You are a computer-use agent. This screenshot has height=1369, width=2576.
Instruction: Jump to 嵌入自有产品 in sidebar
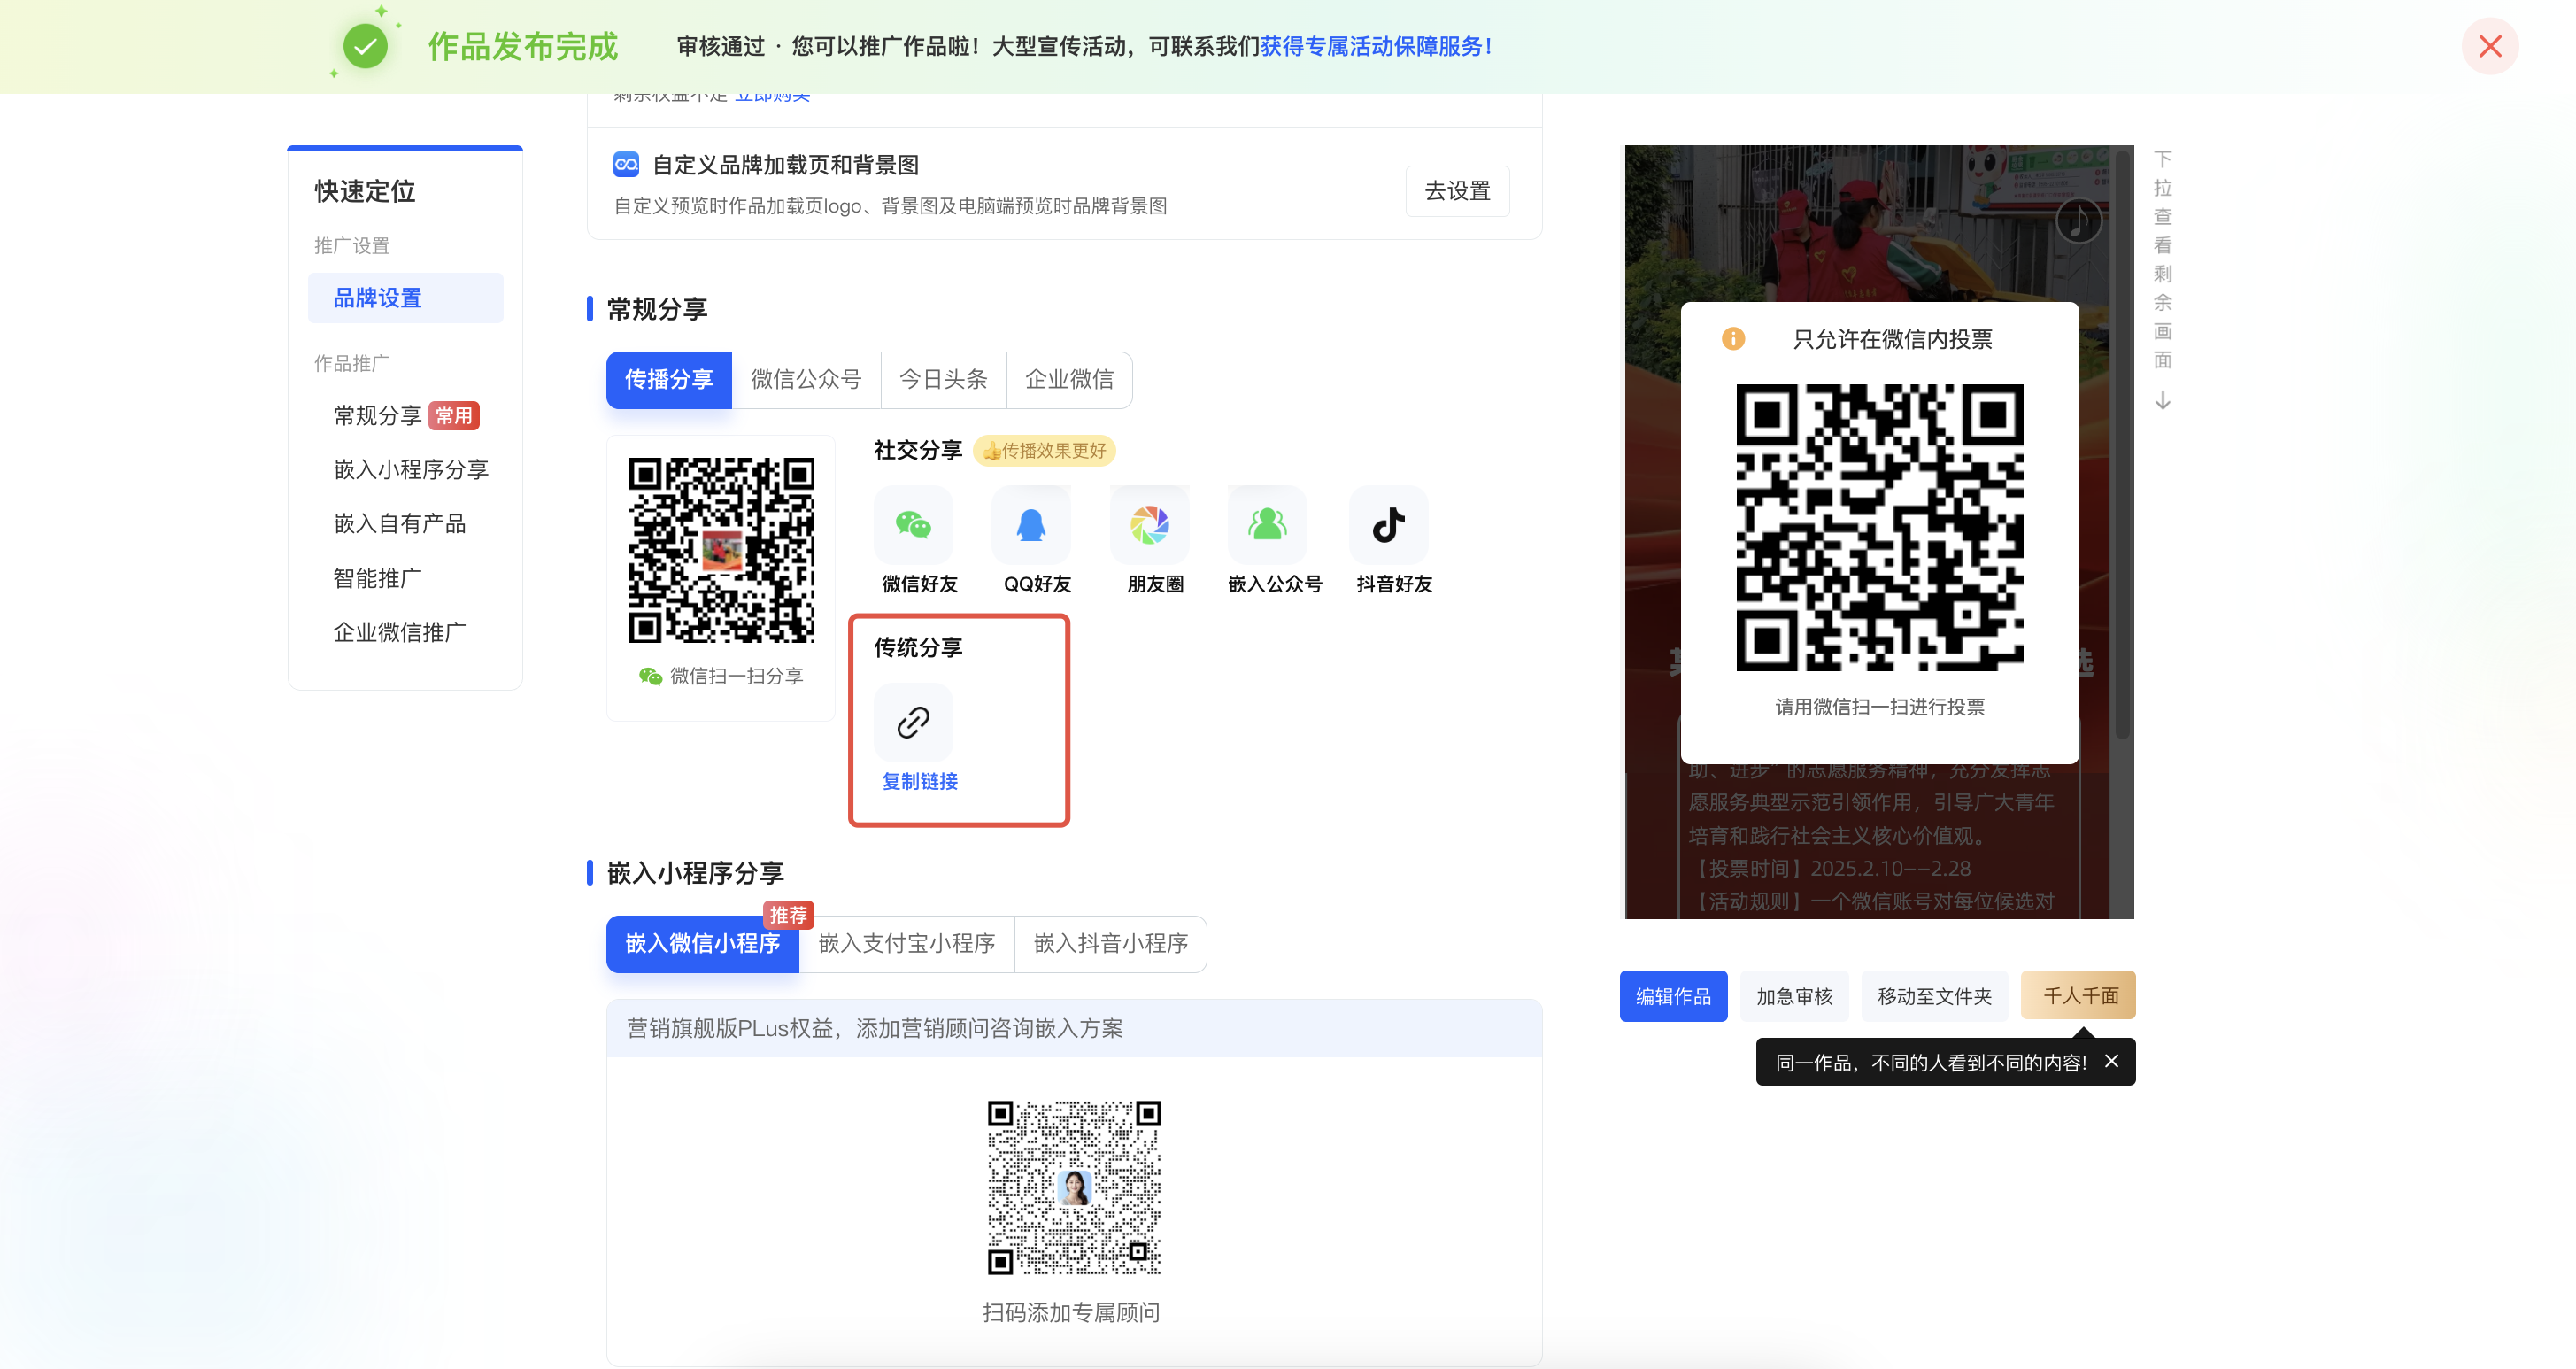point(399,524)
